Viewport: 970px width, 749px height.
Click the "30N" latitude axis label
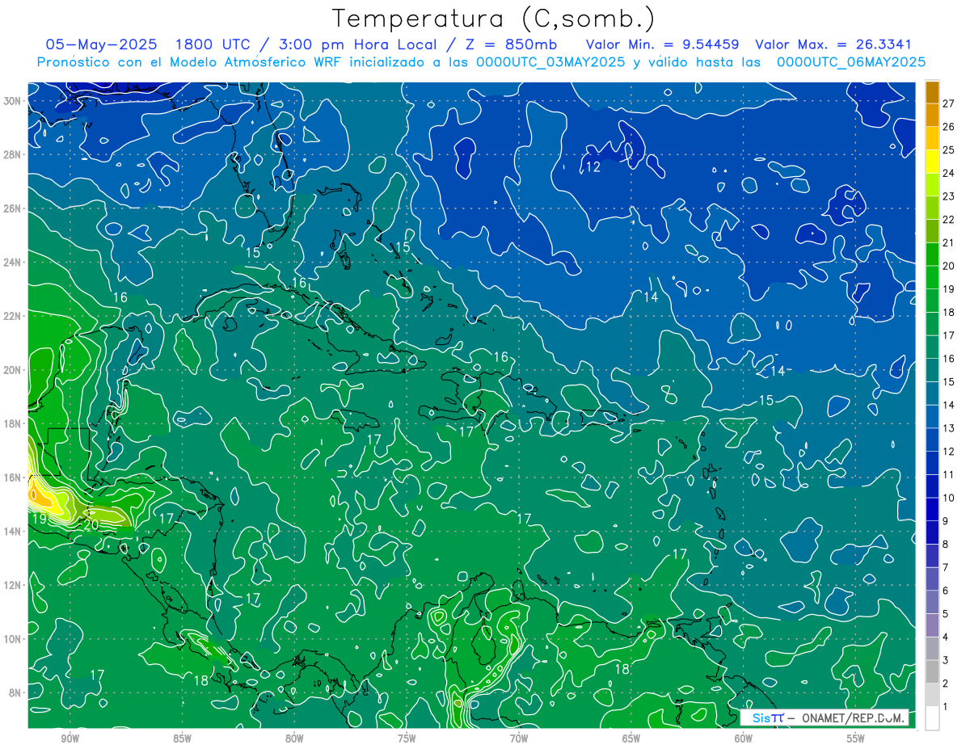(x=13, y=101)
